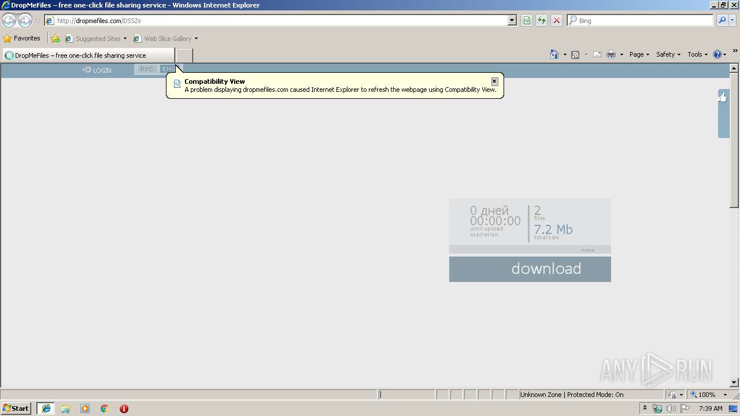Click the search magnifier button
740x416 pixels.
pos(722,20)
